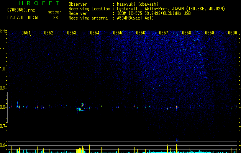Click the large meteor echo after 0553
Image resolution: width=241 pixels, height=153 pixels.
click(x=81, y=107)
